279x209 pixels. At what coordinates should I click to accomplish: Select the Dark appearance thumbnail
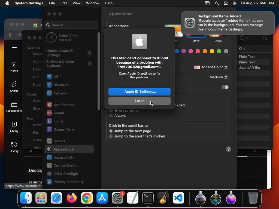[x=196, y=36]
